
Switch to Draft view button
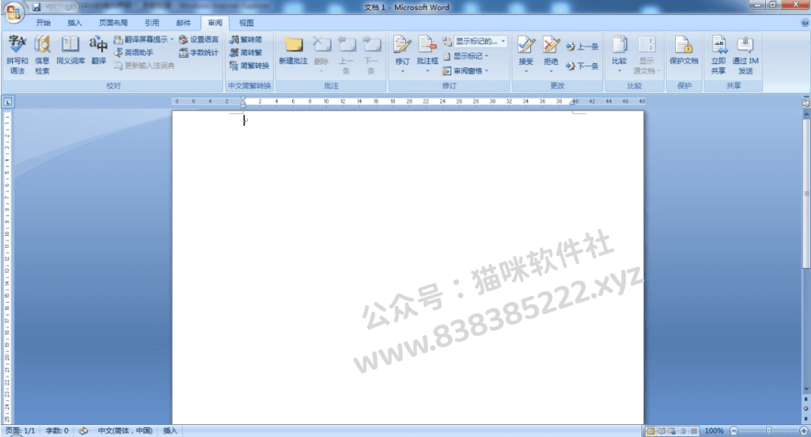(x=694, y=431)
